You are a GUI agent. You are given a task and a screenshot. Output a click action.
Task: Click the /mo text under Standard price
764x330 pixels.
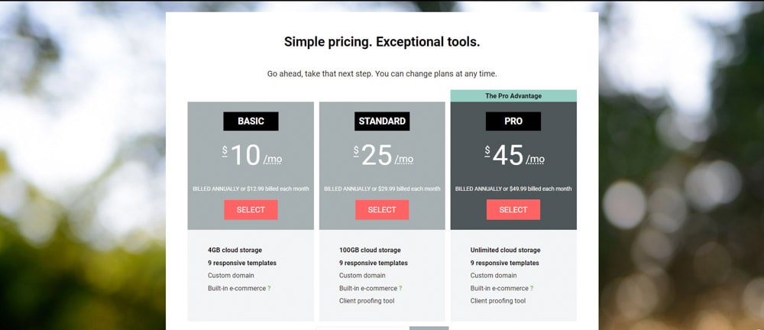click(x=404, y=160)
